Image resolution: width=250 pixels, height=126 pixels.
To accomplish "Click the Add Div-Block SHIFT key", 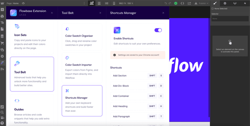I will pos(152,86).
